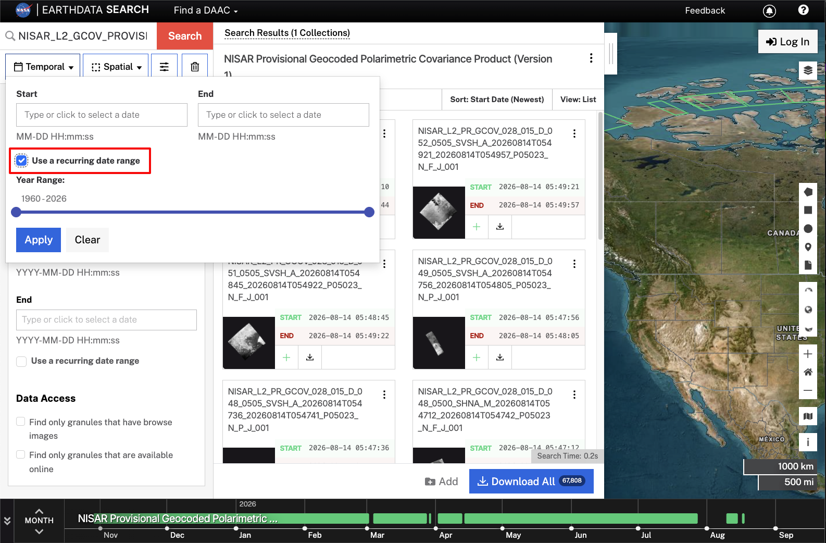This screenshot has width=826, height=543.
Task: Add granule starting 05:47:56 to project
Action: coord(477,357)
